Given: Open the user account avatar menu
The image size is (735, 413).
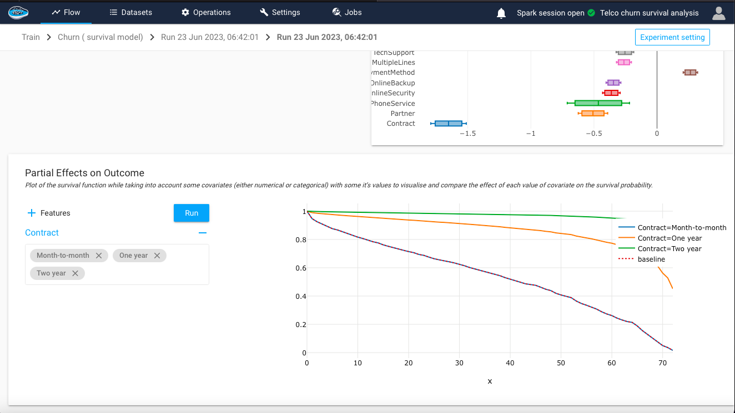Looking at the screenshot, I should (718, 13).
